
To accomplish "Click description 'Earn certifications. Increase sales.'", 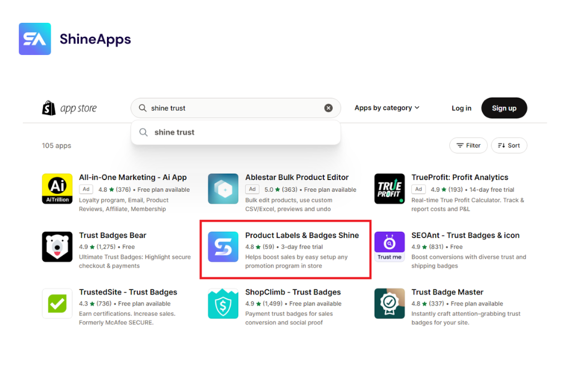I will pyautogui.click(x=127, y=318).
